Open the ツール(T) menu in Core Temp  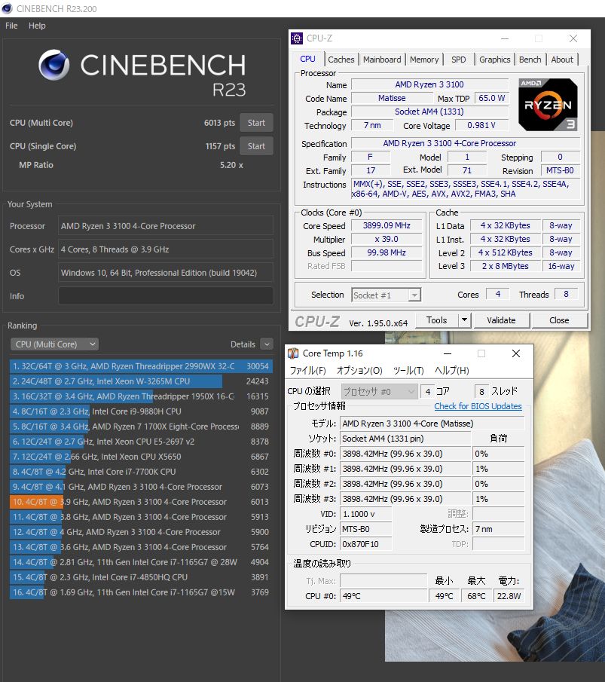[x=408, y=371]
